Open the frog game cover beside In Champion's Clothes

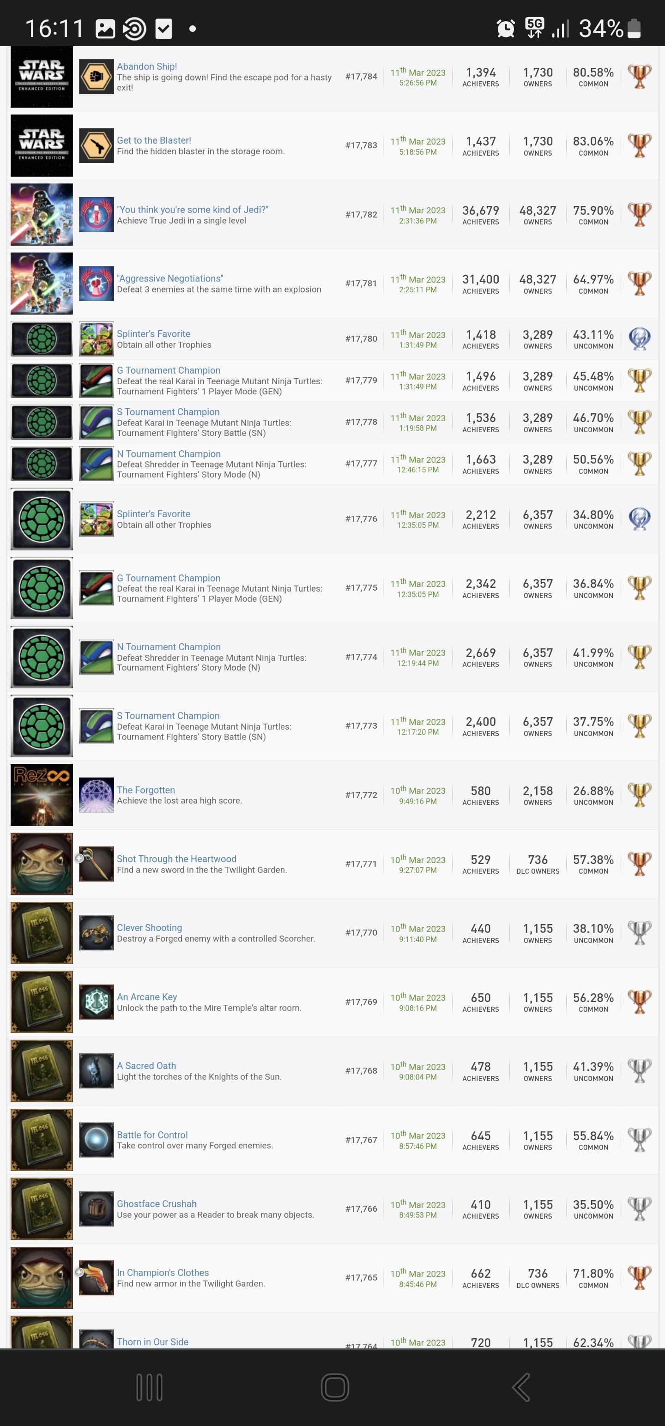42,1278
